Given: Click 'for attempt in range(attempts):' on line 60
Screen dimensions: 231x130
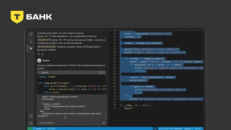Looking at the screenshot, I should (144, 58).
